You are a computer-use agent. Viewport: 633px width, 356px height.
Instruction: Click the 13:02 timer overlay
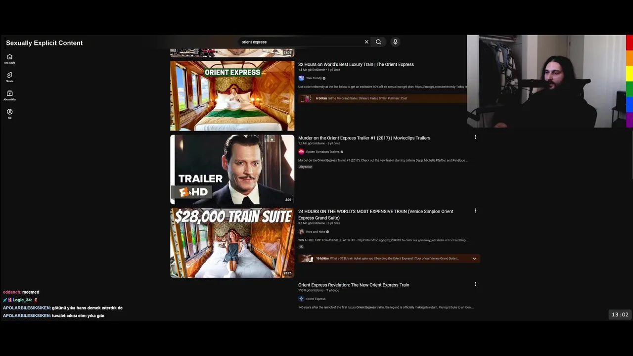pos(620,314)
